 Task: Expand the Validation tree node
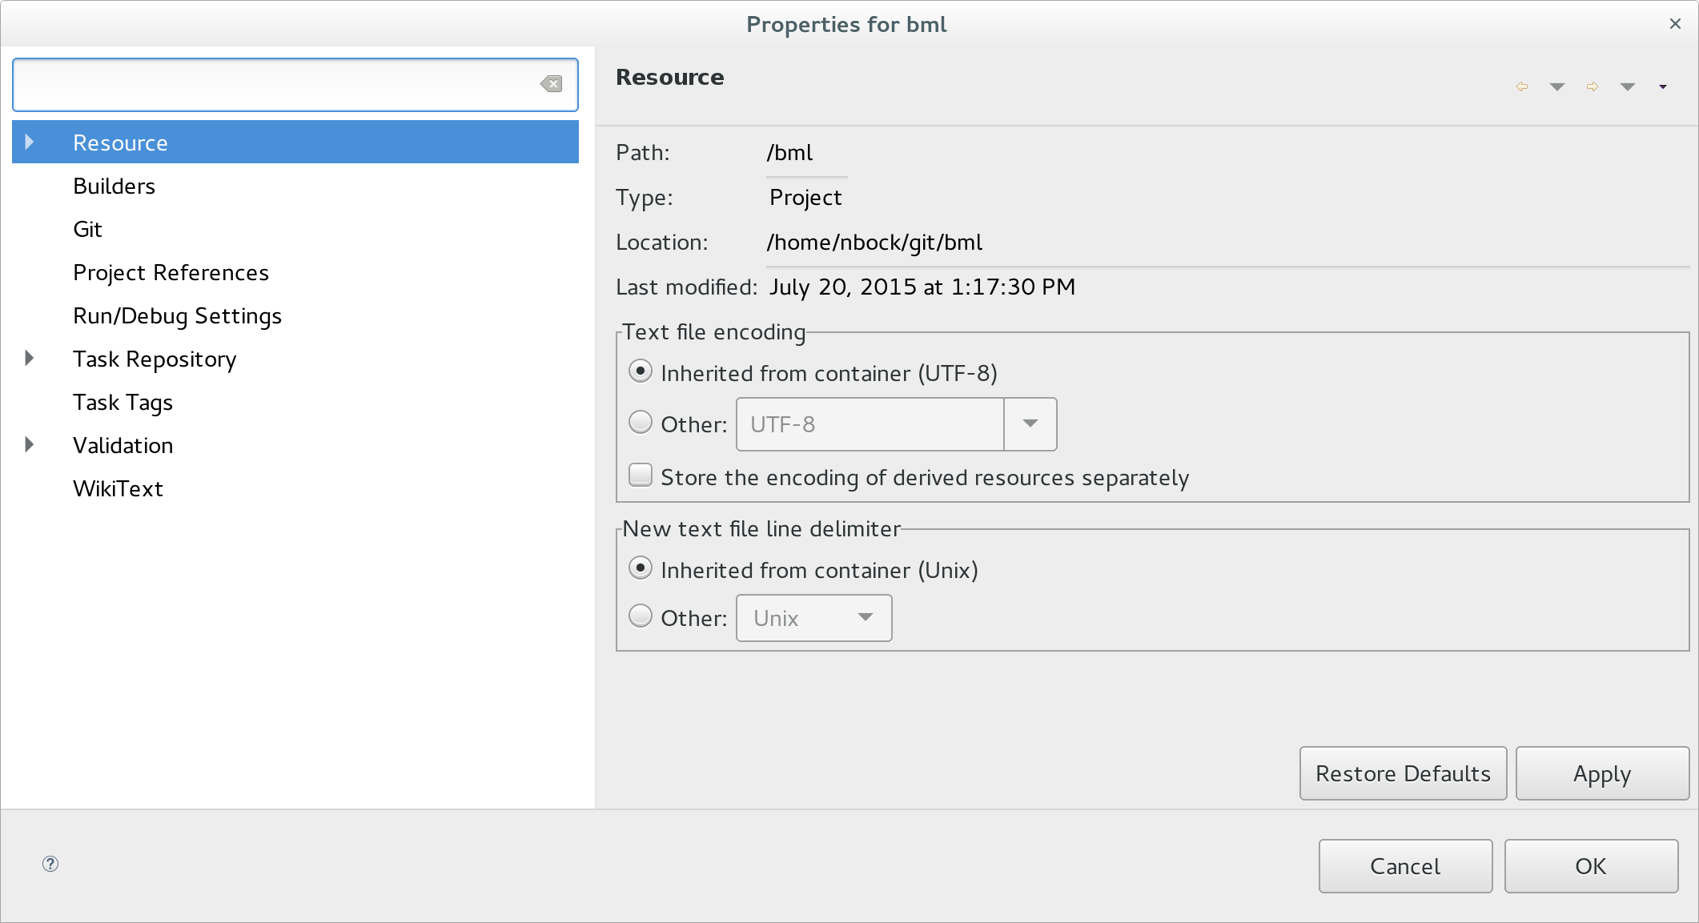point(30,445)
